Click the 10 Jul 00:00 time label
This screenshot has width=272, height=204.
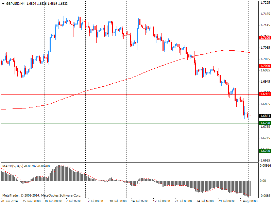tap(118, 201)
